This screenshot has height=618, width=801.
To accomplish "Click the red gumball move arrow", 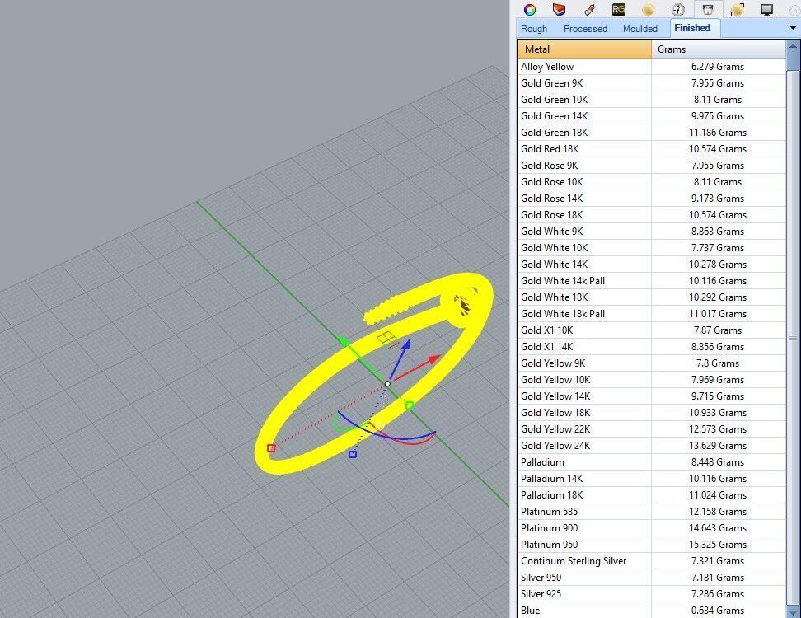I will [x=434, y=359].
